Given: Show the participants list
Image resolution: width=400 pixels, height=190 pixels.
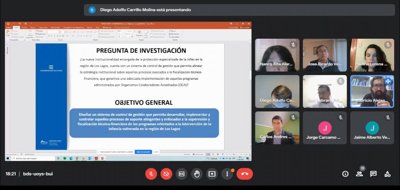Looking at the screenshot, I should pos(359,174).
